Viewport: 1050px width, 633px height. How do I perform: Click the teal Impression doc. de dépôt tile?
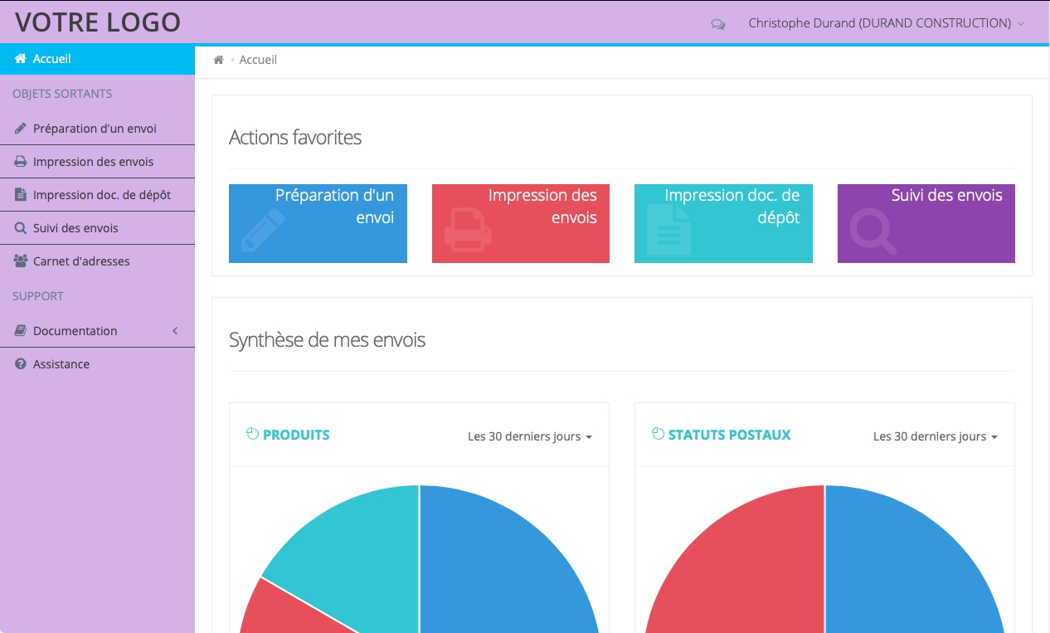(x=723, y=223)
